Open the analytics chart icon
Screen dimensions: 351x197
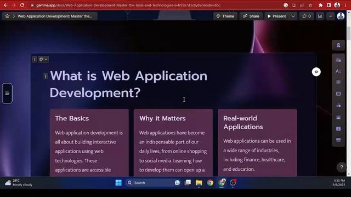(320, 16)
